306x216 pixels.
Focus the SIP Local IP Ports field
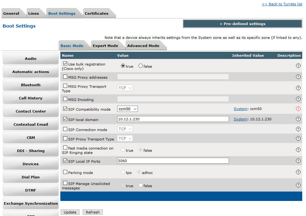click(173, 161)
